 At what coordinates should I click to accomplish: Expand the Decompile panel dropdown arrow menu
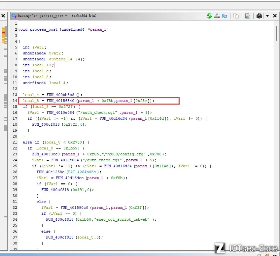(x=267, y=16)
